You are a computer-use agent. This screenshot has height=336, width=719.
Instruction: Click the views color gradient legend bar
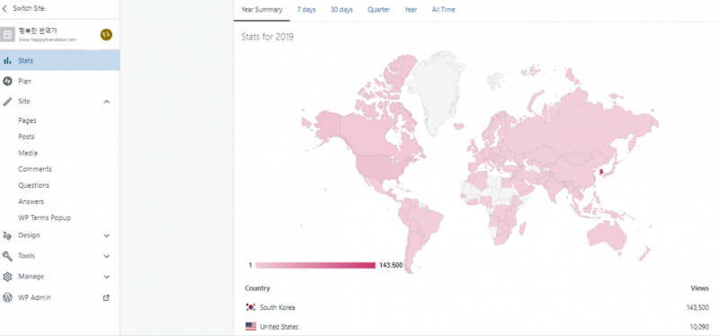click(x=315, y=265)
